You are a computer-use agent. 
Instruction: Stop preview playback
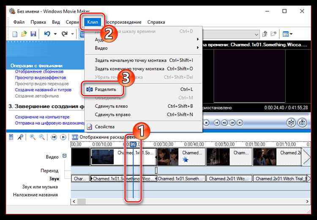tap(206, 122)
